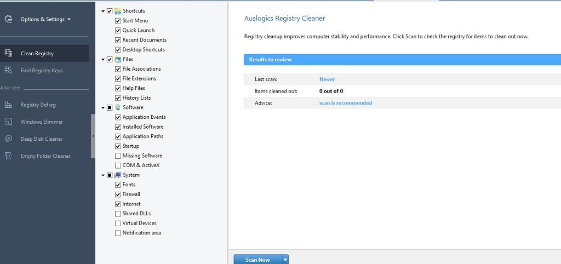Collapse the sidebar using the splitter arrow
The width and height of the screenshot is (561, 264).
point(93,136)
